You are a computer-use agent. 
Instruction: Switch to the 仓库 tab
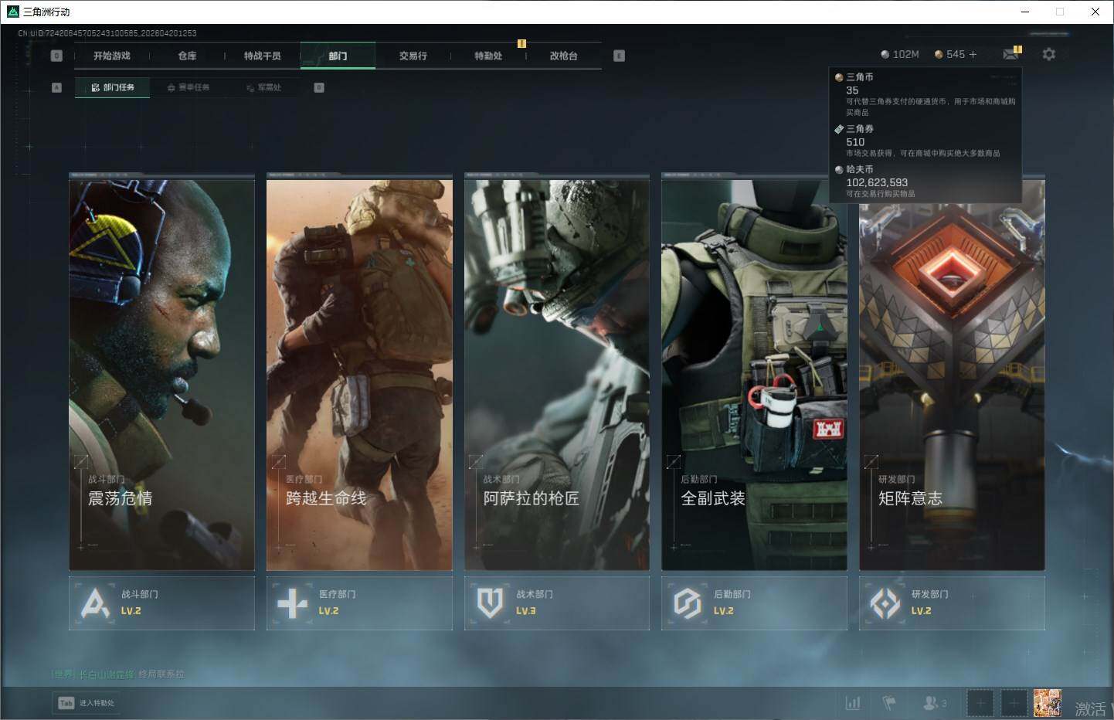(x=187, y=56)
